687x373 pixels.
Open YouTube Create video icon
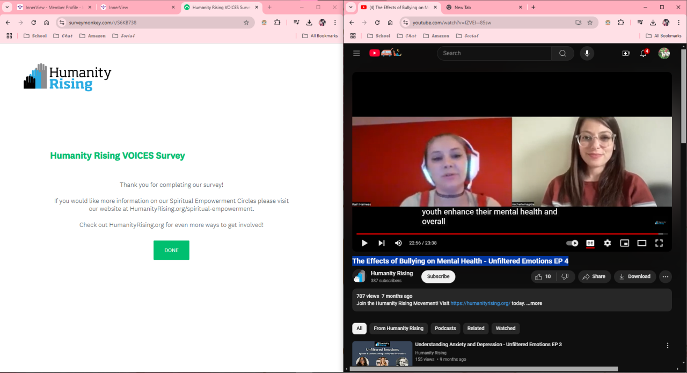click(626, 53)
